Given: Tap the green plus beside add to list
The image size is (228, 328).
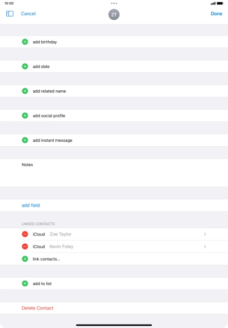Looking at the screenshot, I should click(25, 283).
